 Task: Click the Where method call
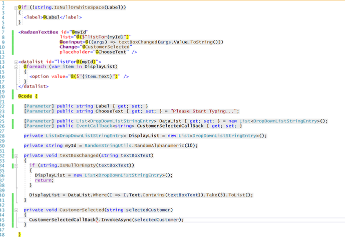click(100, 195)
